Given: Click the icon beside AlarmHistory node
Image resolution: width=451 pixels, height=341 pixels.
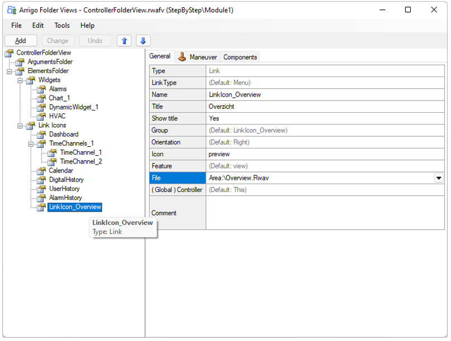Looking at the screenshot, I should tap(41, 198).
